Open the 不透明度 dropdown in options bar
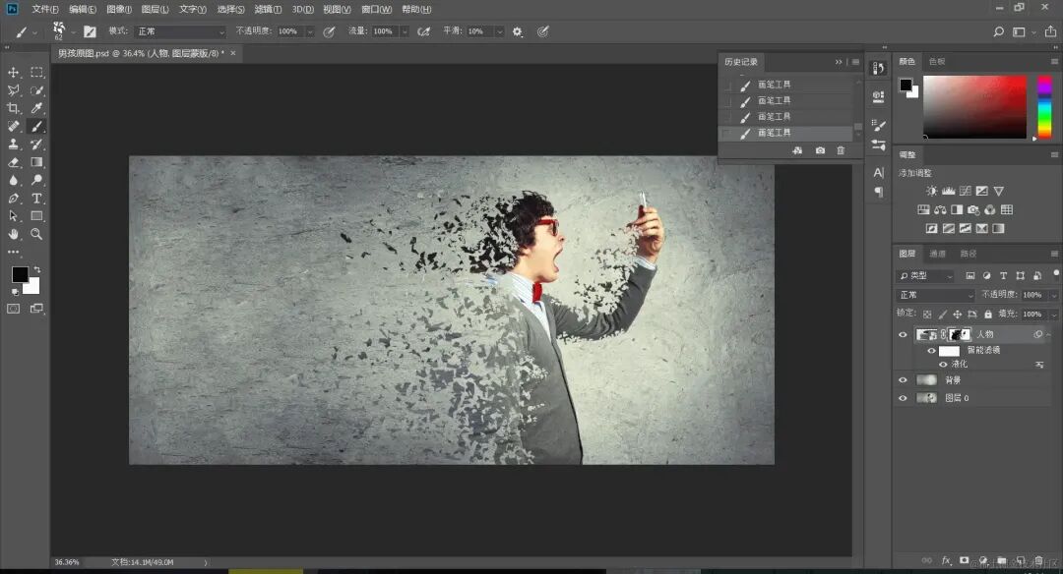Screen dimensions: 1063x574 [310, 31]
